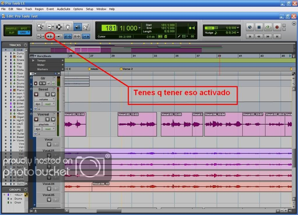Viewport: 298px width, 215px height.
Task: Click the horizontal scrollbar thumb
Action: 109,211
